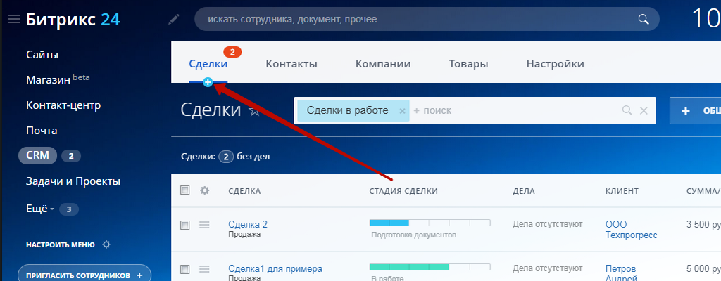This screenshot has width=721, height=281.
Task: Open the Товары tab
Action: tap(468, 64)
